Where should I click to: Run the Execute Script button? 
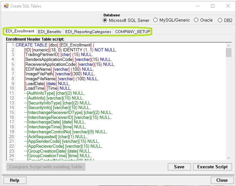(x=212, y=167)
